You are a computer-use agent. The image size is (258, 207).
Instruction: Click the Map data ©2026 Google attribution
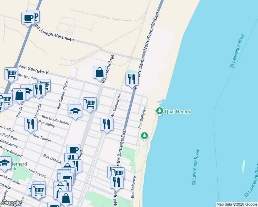point(237,205)
